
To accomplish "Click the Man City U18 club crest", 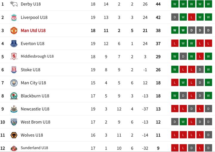I will coord(14,83).
